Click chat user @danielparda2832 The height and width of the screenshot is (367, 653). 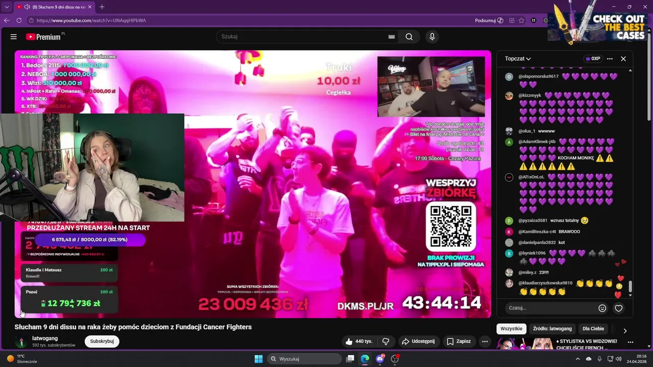pyautogui.click(x=537, y=243)
